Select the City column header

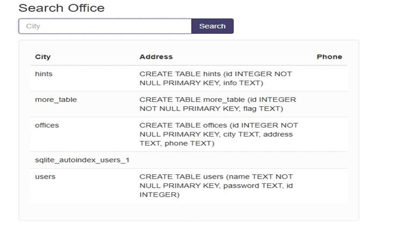(43, 57)
